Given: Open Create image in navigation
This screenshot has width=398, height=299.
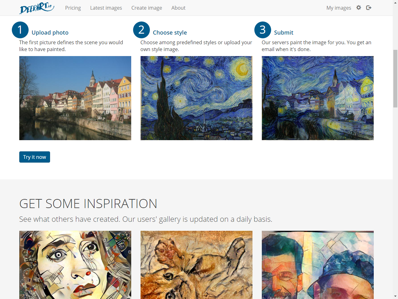Looking at the screenshot, I should click(147, 8).
